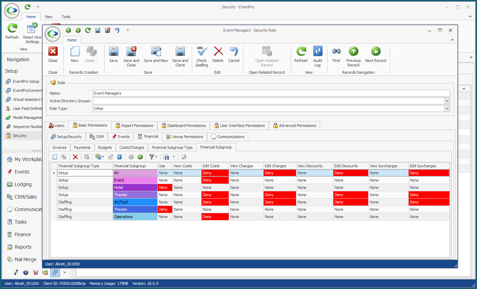Image resolution: width=477 pixels, height=289 pixels.
Task: Click Save and Clone in the ribbon
Action: click(180, 57)
